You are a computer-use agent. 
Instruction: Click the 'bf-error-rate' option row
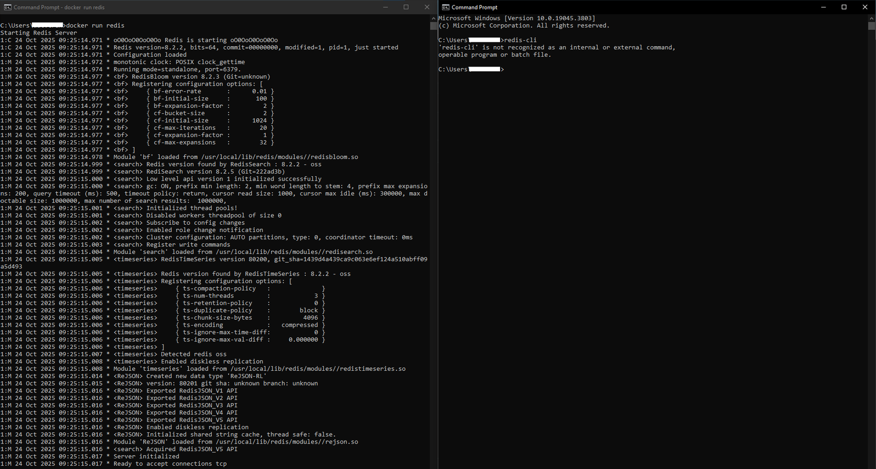pos(137,91)
